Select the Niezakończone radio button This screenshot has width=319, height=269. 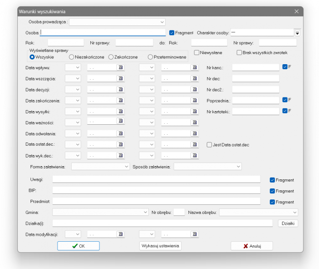[x=72, y=57]
